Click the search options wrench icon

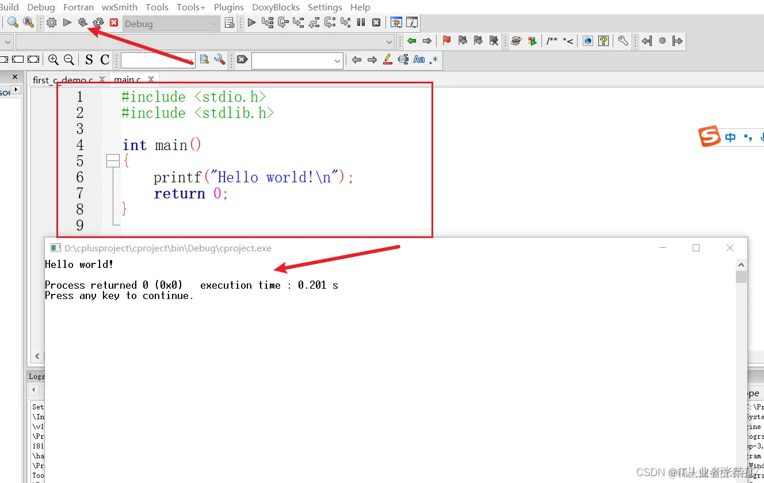tap(220, 59)
